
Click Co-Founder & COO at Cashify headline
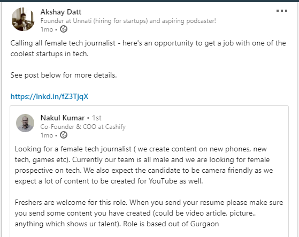click(x=83, y=127)
